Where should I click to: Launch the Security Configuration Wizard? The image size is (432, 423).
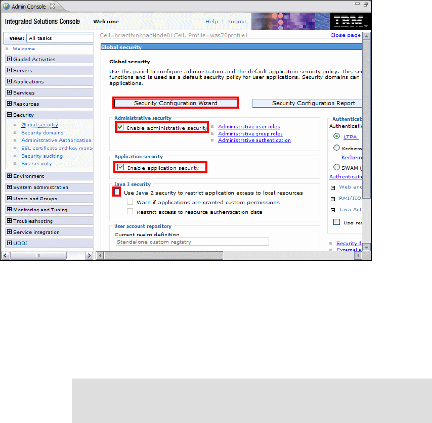tap(176, 103)
